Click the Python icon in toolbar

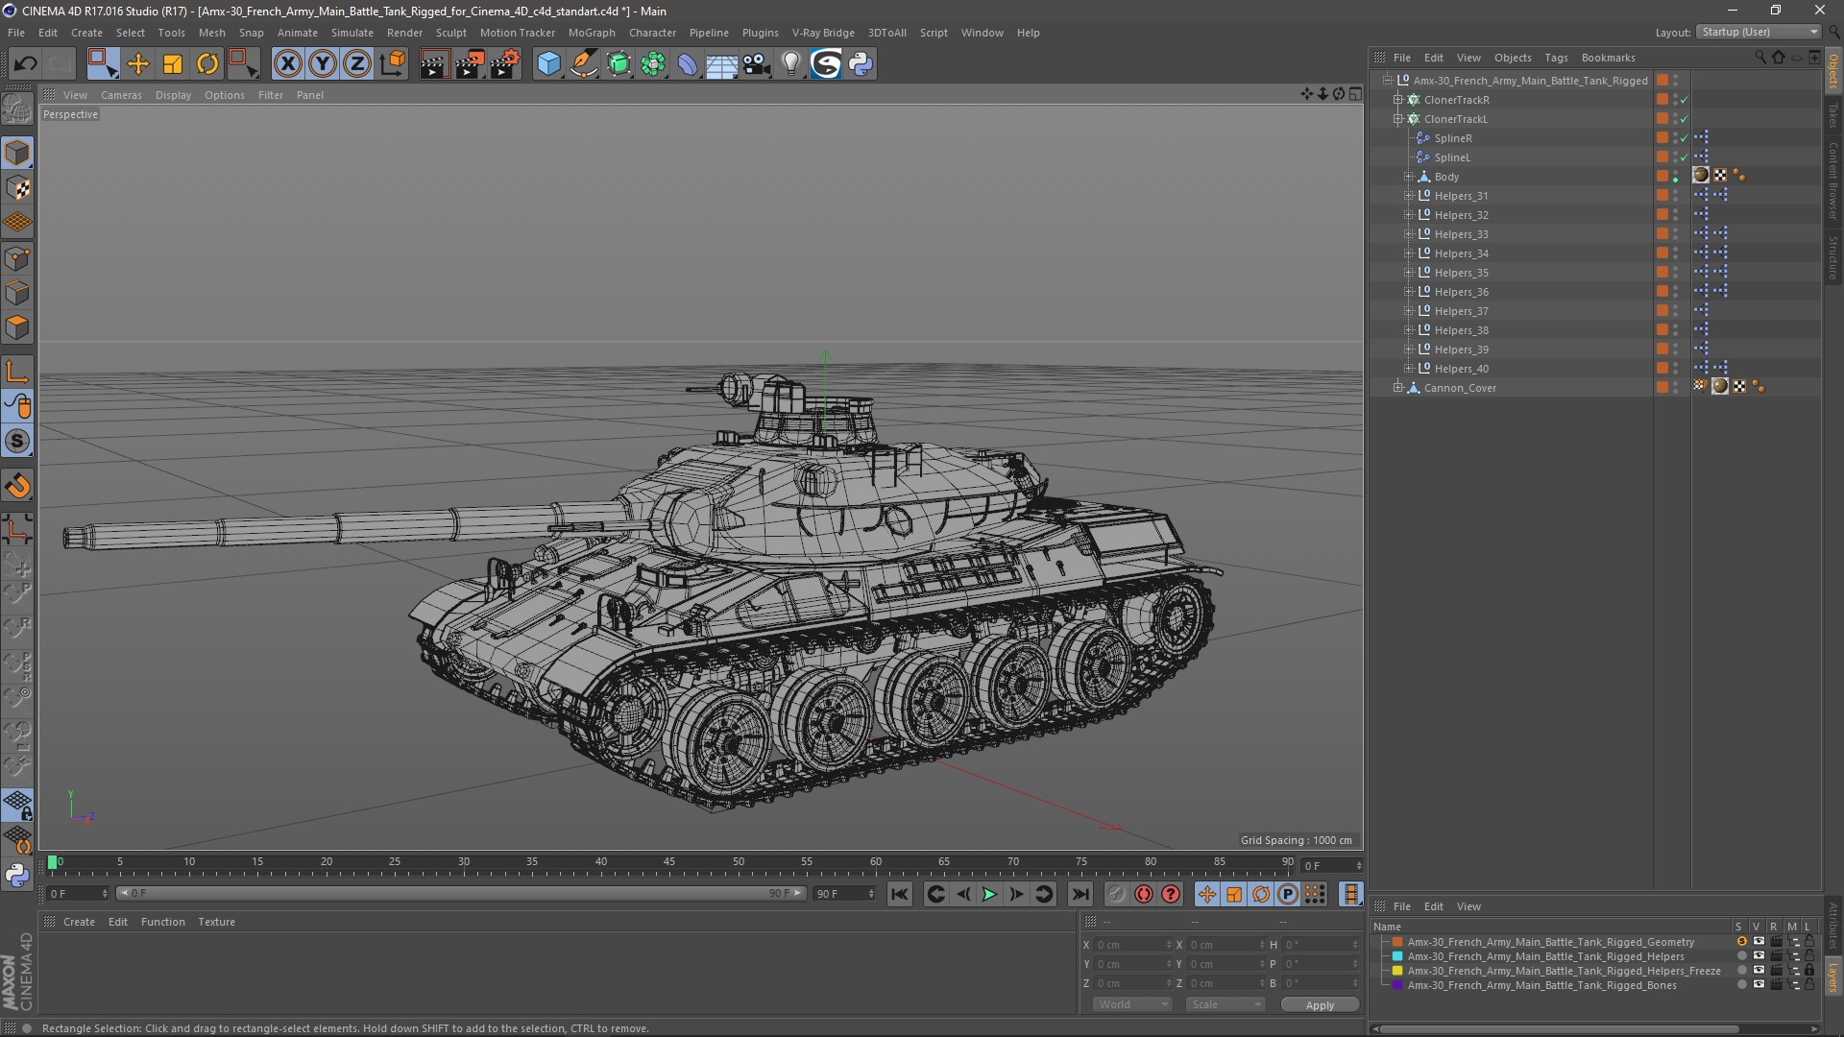point(861,64)
